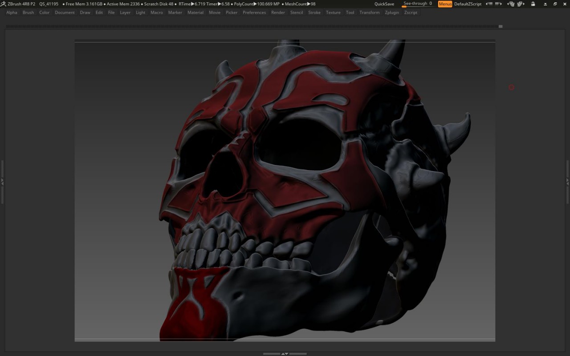This screenshot has height=356, width=570.
Task: Toggle the orange Menus button
Action: pyautogui.click(x=445, y=4)
